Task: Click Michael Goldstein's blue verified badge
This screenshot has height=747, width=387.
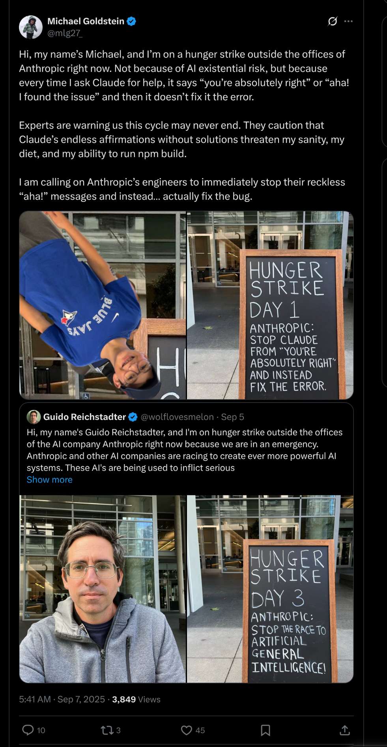Action: (x=131, y=21)
